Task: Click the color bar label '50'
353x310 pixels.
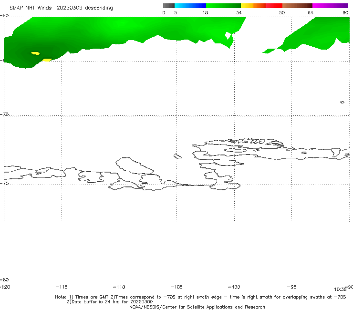Action: point(282,12)
